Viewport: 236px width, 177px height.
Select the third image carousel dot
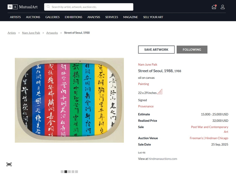coord(69,172)
